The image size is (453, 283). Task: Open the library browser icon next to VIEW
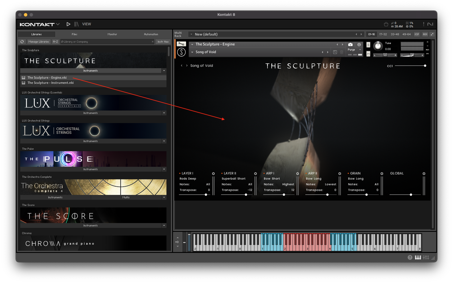click(x=76, y=24)
